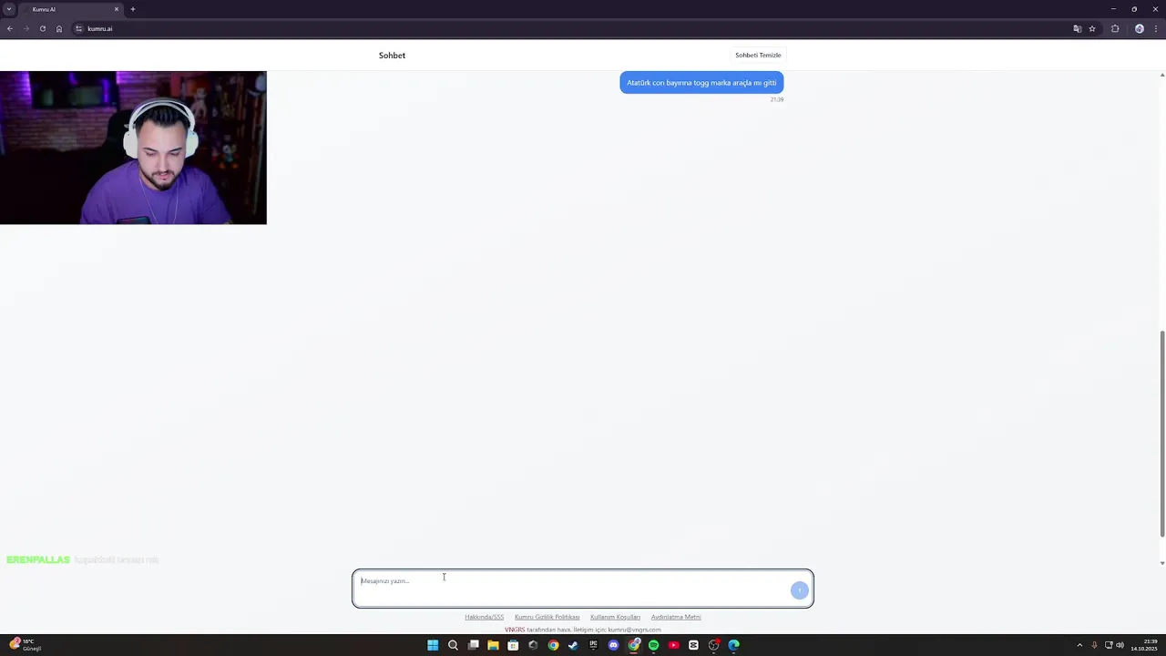
Task: Open the network tray icon
Action: (x=1109, y=645)
